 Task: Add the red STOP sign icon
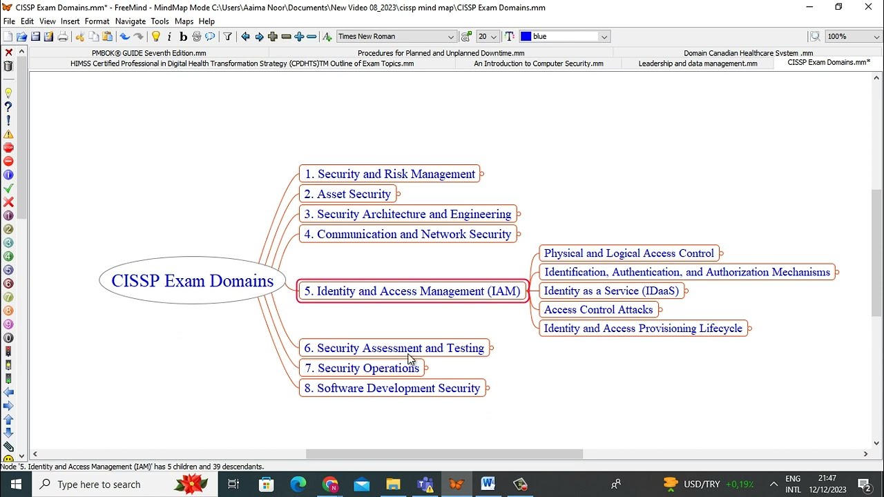click(8, 148)
